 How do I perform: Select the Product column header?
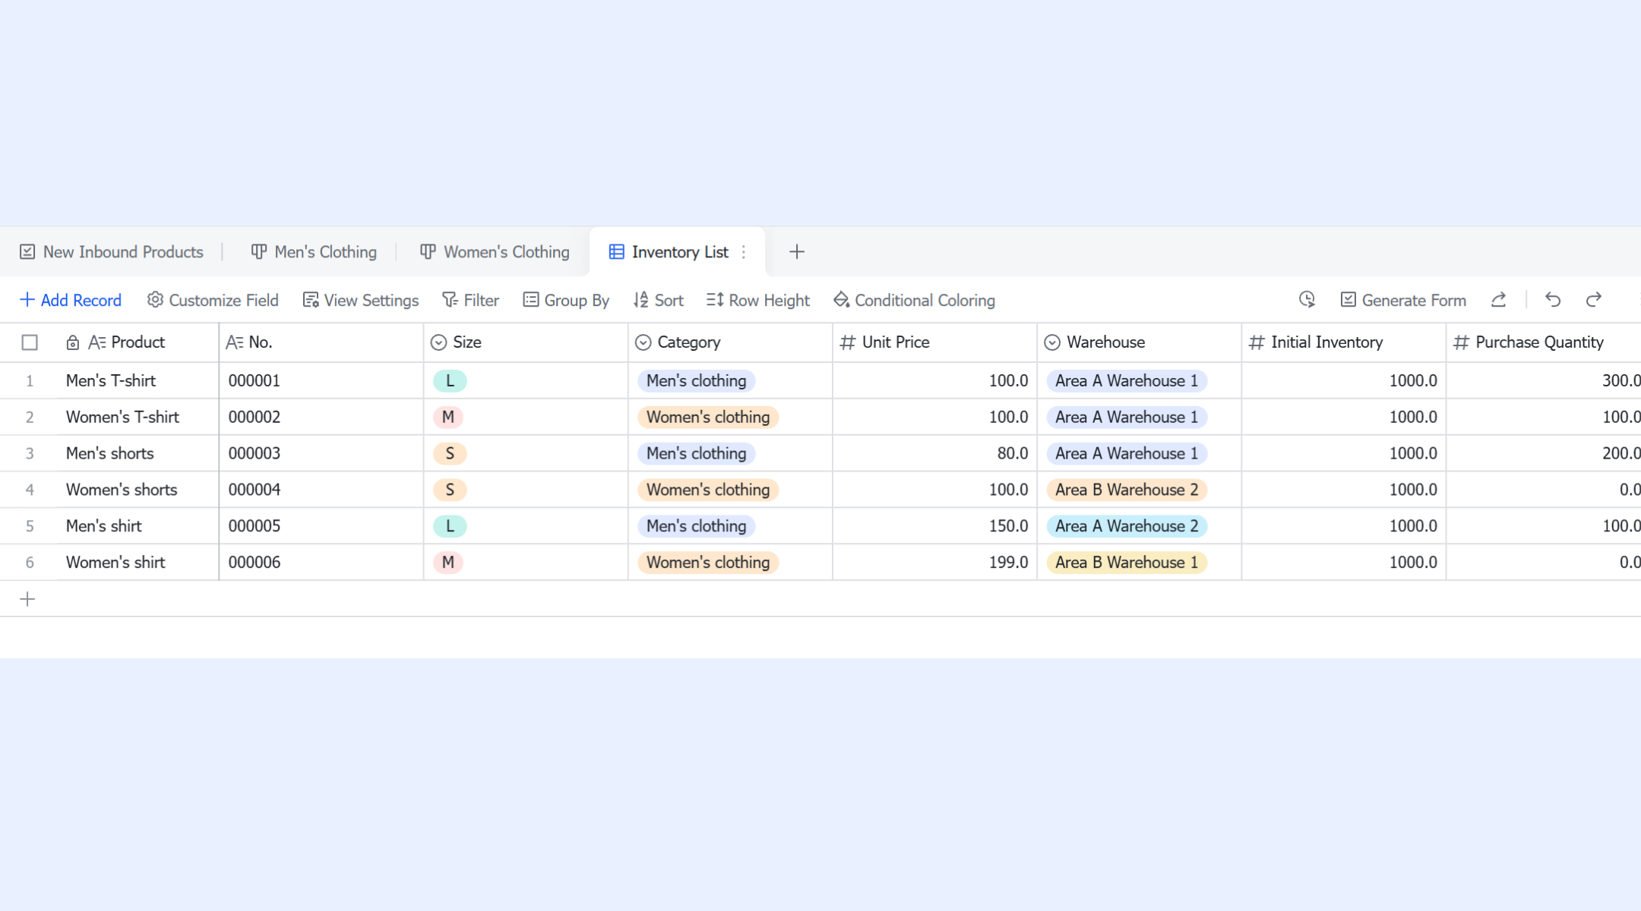pos(138,342)
